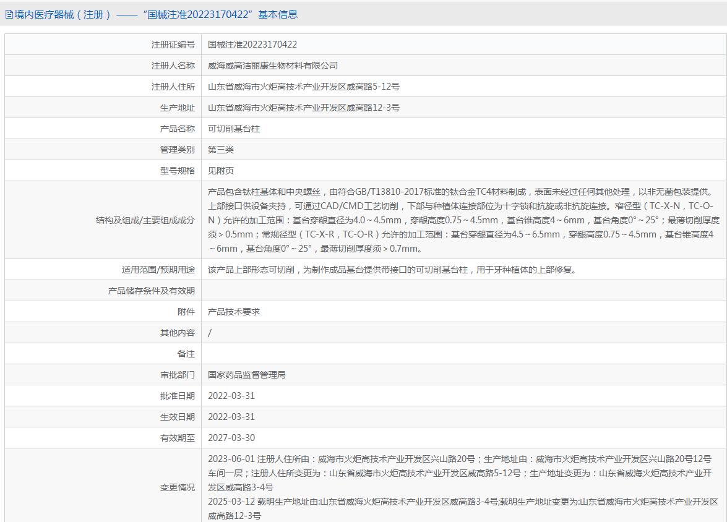727x522 pixels.
Task: Click the registrant name 威海威高洁丽康生物材料有限公司
Action: click(273, 66)
